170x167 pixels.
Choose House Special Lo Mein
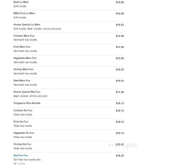27,25
